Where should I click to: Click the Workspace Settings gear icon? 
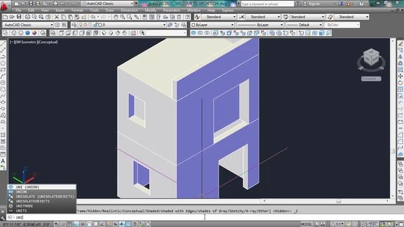pyautogui.click(x=57, y=25)
